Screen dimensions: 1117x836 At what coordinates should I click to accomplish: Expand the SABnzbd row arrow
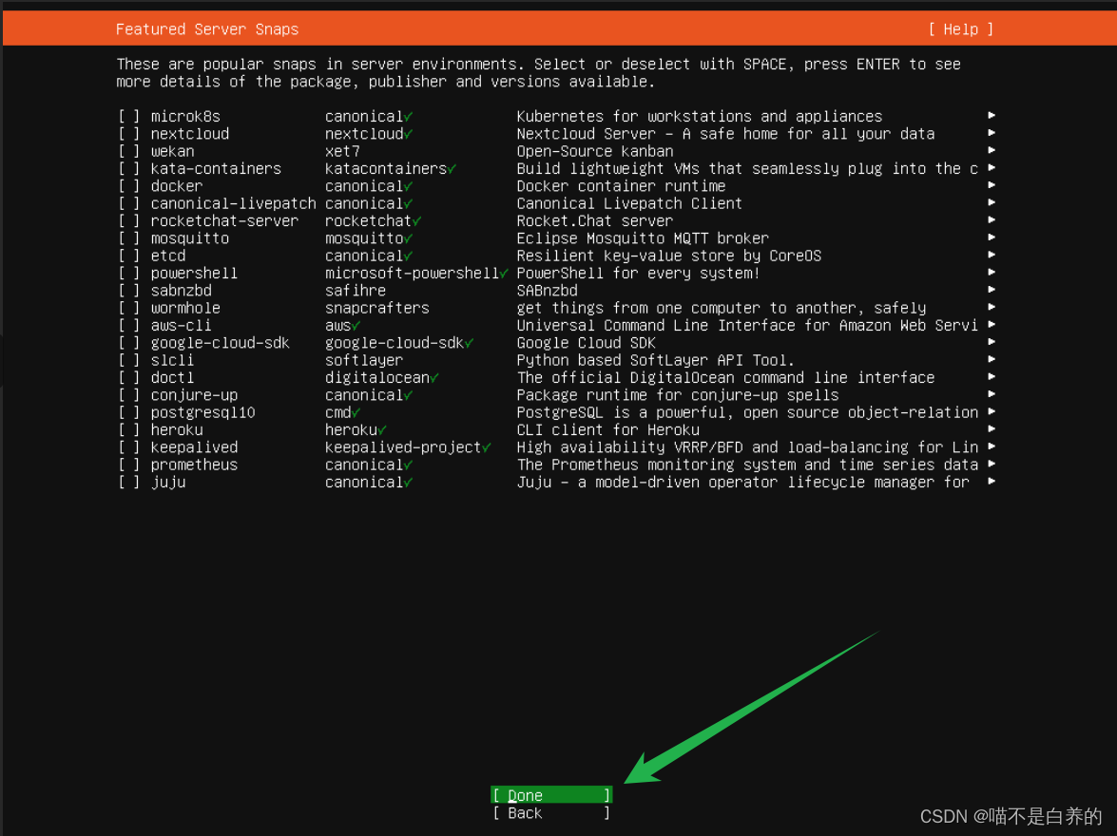(992, 290)
